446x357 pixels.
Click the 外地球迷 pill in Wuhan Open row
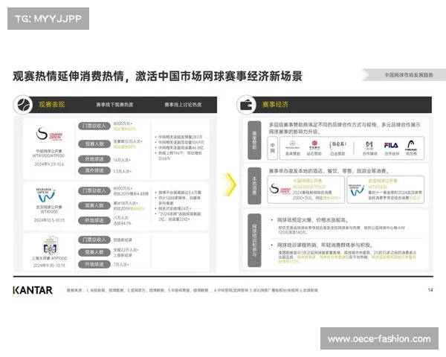tap(94, 220)
